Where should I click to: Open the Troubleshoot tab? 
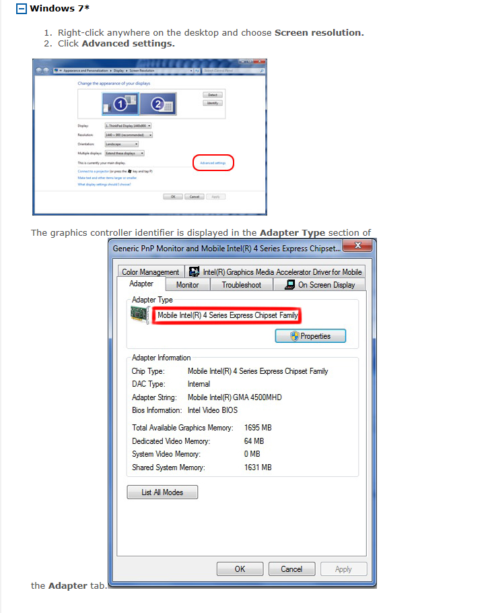point(242,285)
